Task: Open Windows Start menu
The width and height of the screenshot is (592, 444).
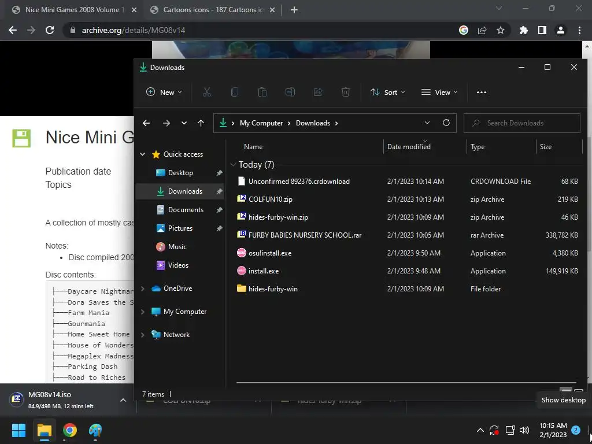Action: pos(18,430)
